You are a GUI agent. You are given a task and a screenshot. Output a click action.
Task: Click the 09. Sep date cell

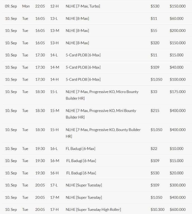(x=11, y=6)
